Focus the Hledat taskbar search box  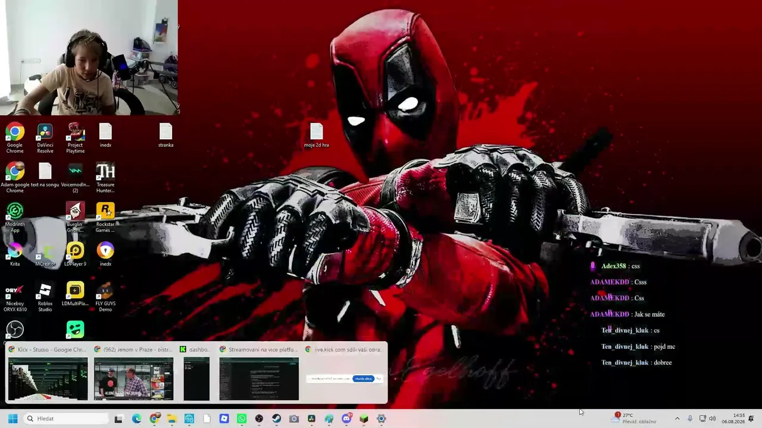pos(66,418)
